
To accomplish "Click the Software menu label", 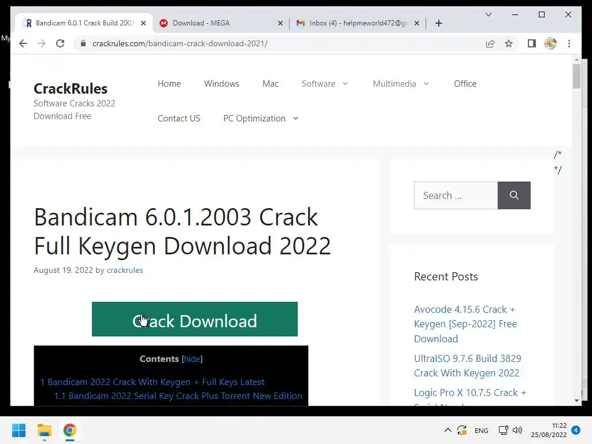I will 319,83.
